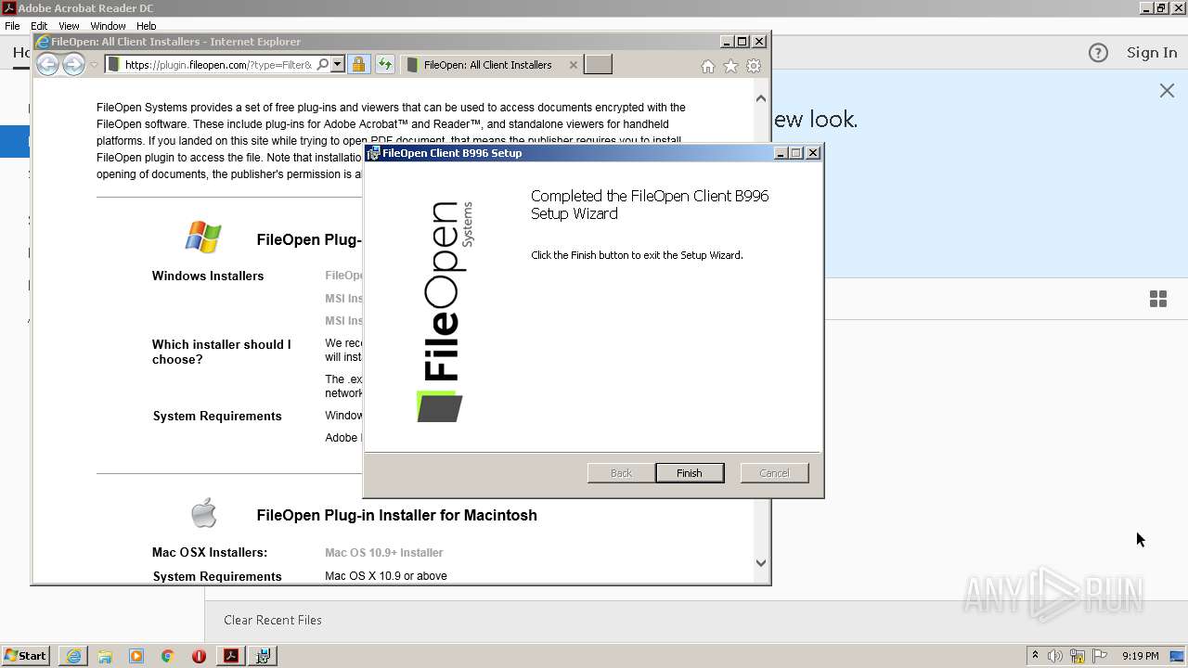Click the 9:19 PM system clock
The height and width of the screenshot is (668, 1188).
pyautogui.click(x=1140, y=656)
